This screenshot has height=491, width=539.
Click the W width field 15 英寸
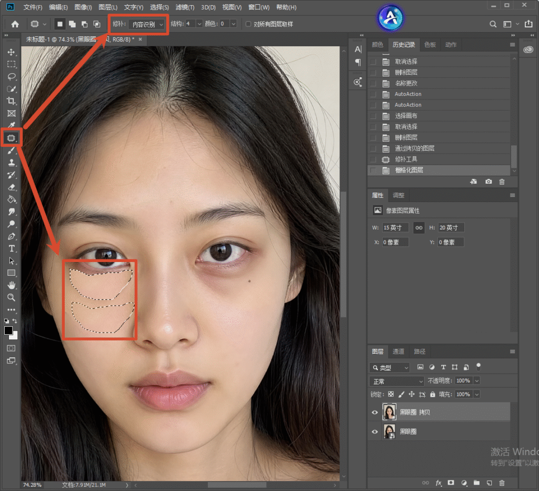(395, 228)
